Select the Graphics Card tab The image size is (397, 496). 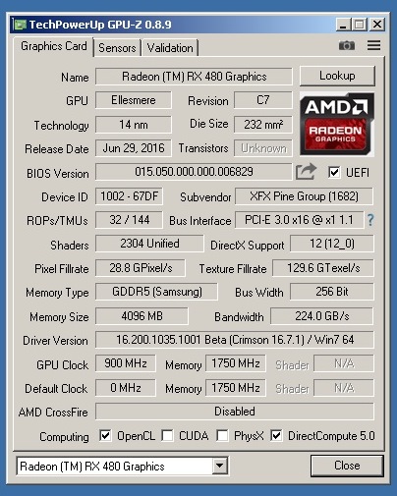[54, 46]
